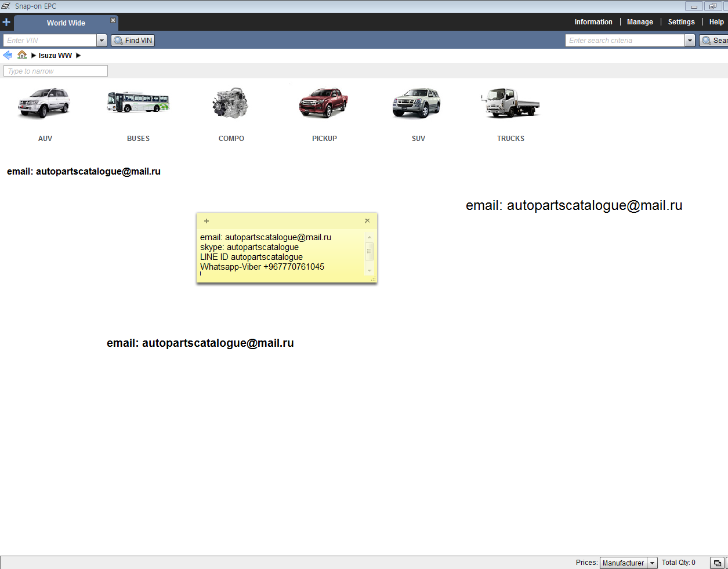
Task: Click the LINE ID line in note
Action: 251,257
